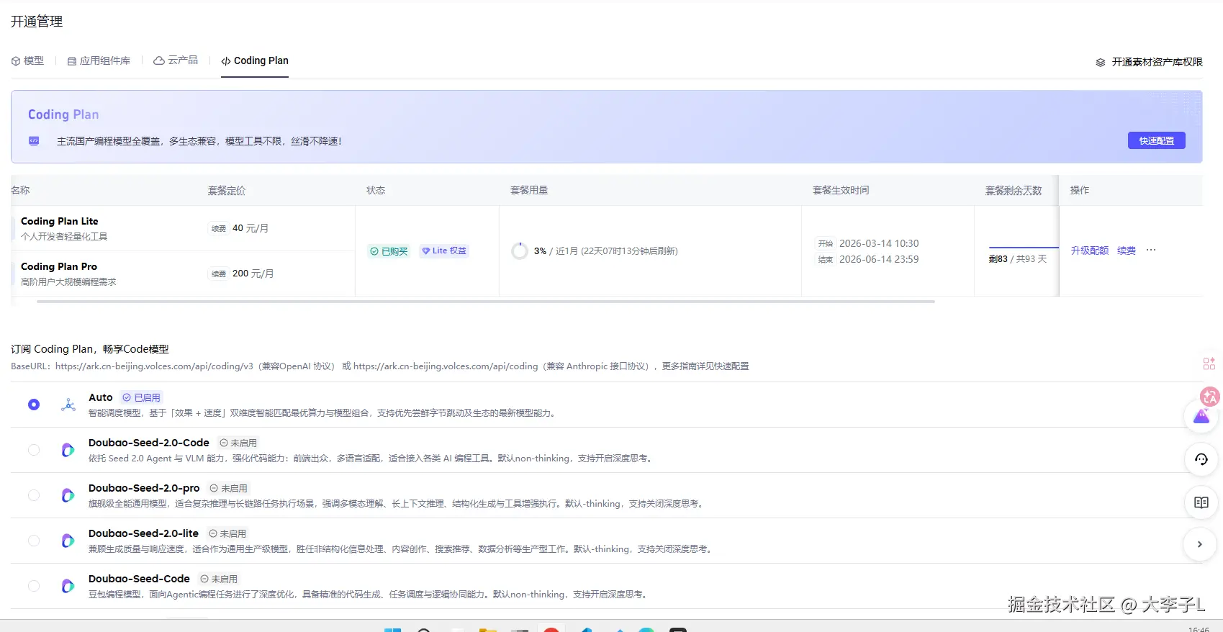Select Doubao-Seed-Code radio button
This screenshot has width=1223, height=632.
coord(34,586)
